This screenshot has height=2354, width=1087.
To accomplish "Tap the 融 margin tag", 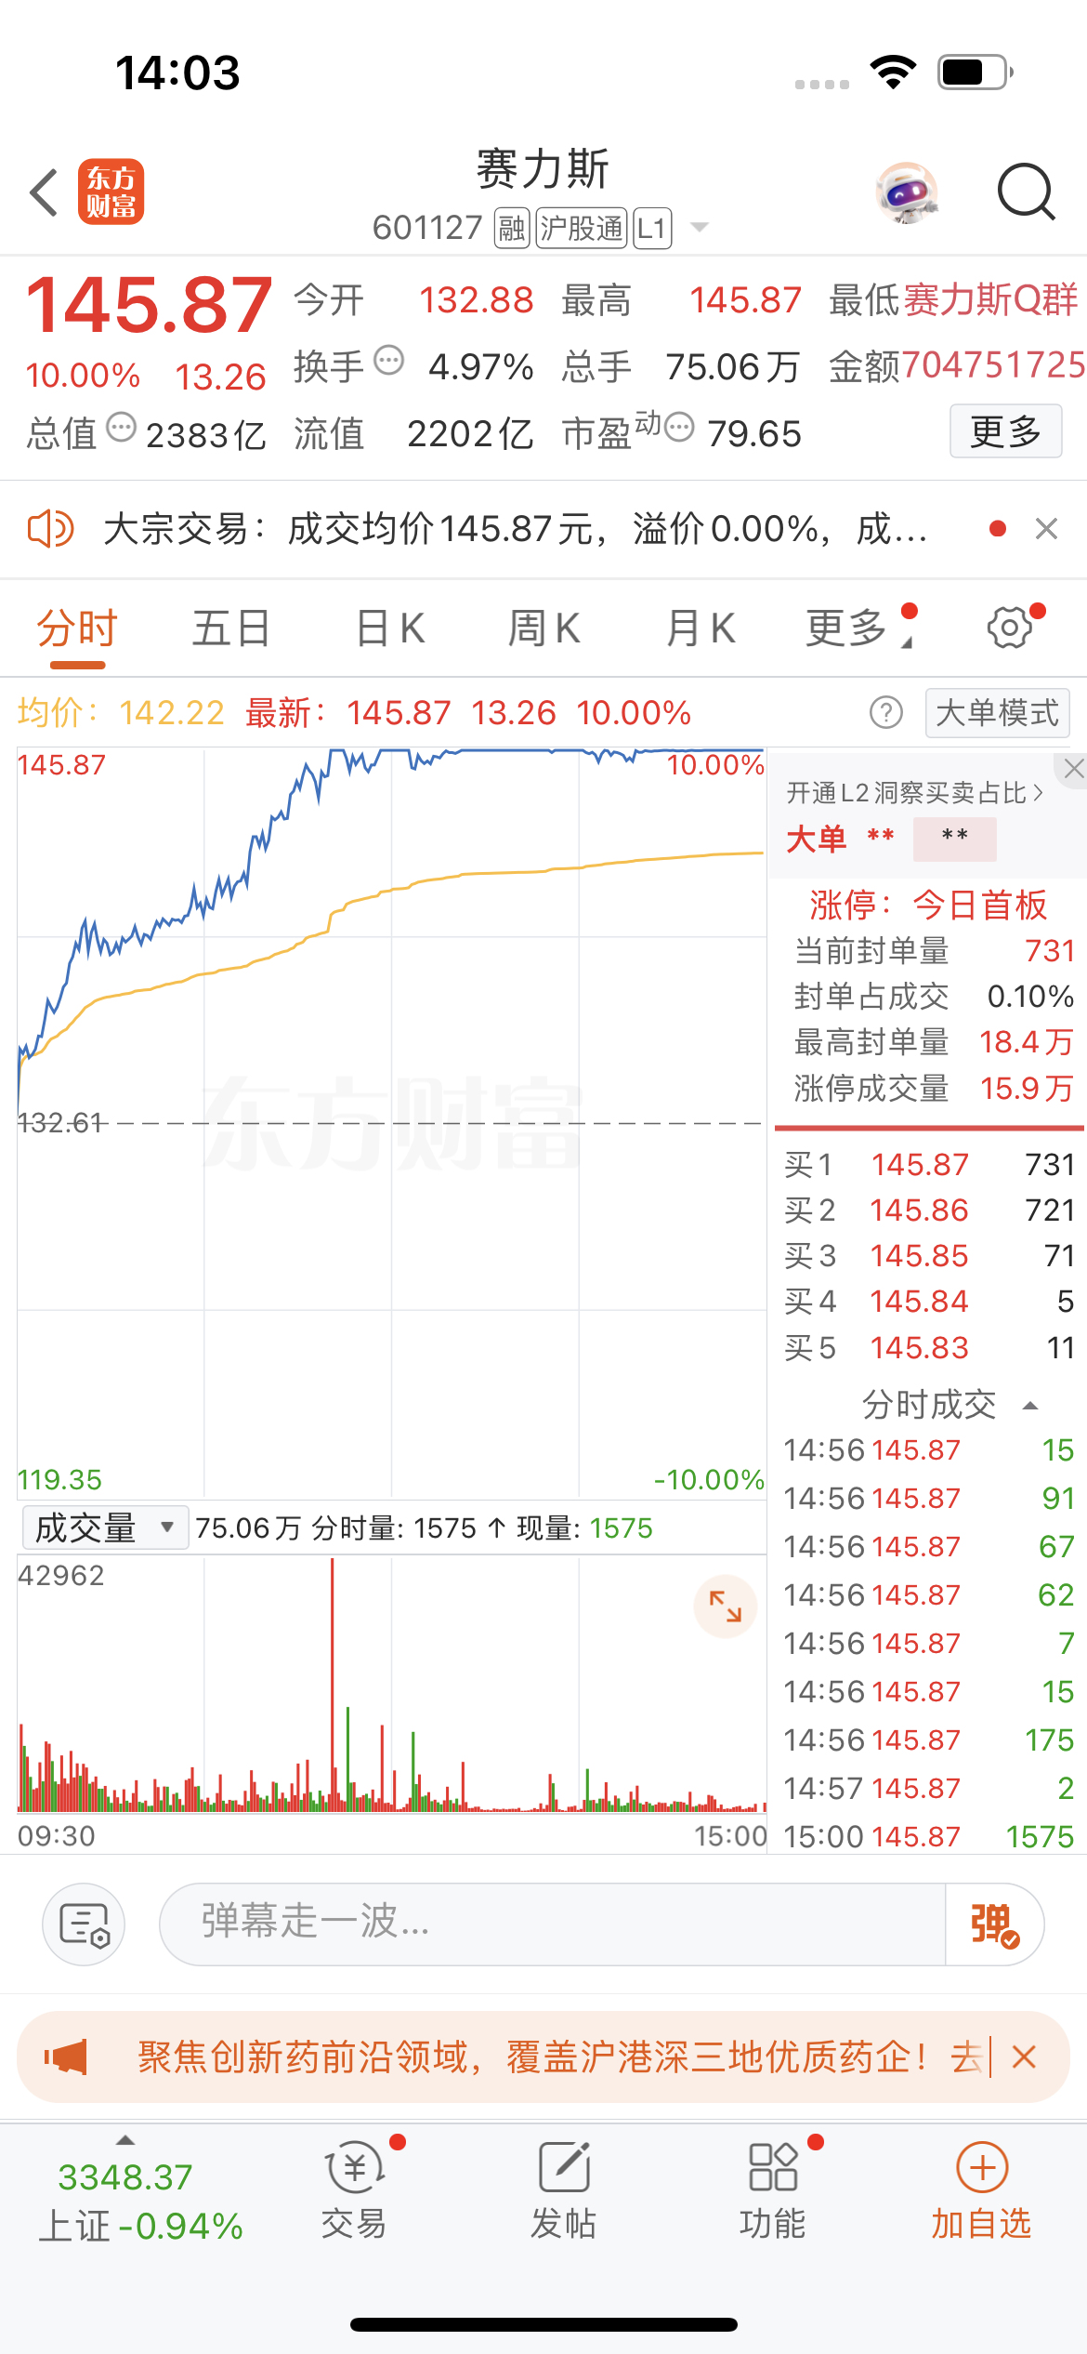I will [512, 228].
